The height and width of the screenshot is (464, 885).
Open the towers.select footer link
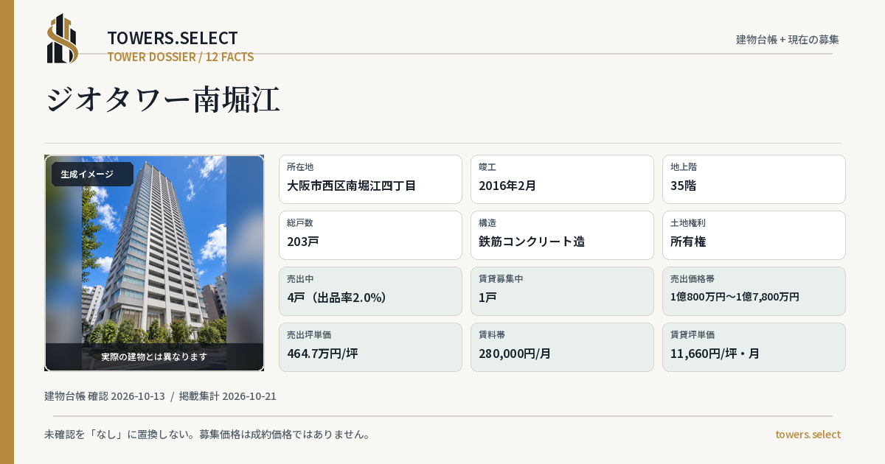808,435
